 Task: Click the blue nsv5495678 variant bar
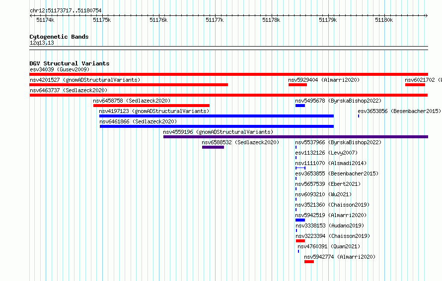pyautogui.click(x=300, y=106)
